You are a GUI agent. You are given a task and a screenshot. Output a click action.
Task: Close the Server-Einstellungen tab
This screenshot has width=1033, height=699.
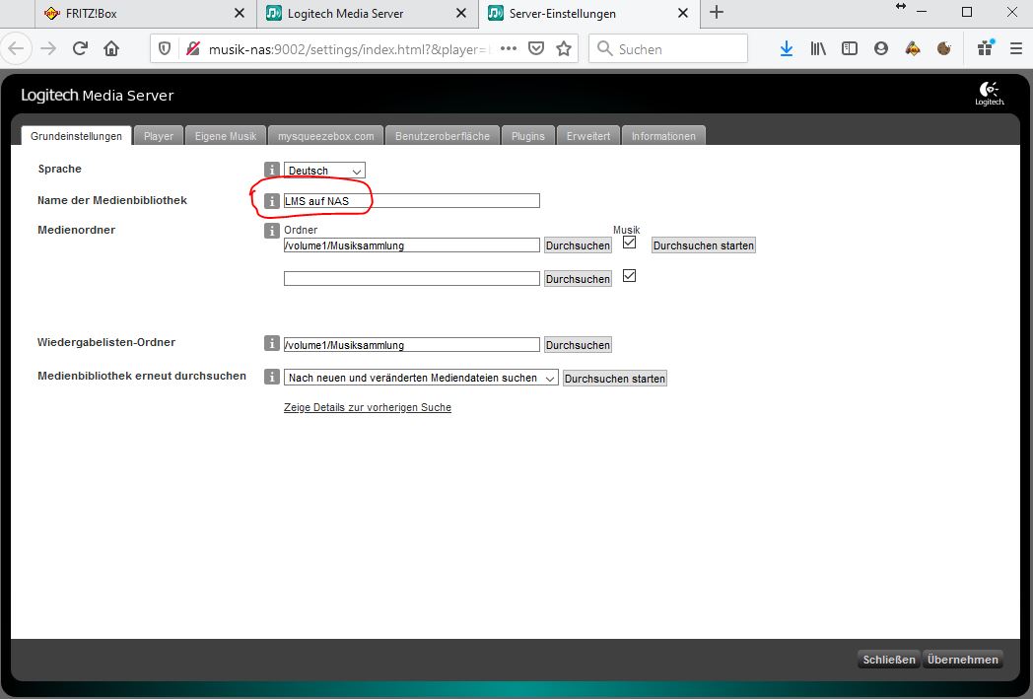coord(683,13)
